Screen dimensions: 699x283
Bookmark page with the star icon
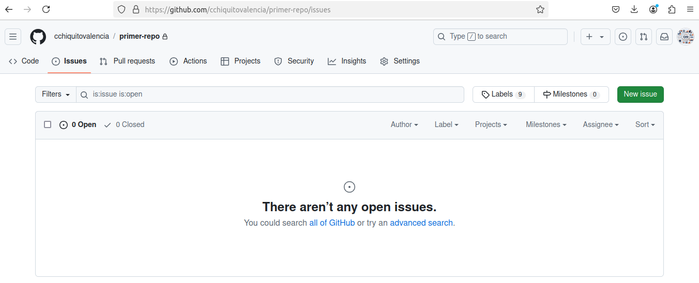click(540, 9)
